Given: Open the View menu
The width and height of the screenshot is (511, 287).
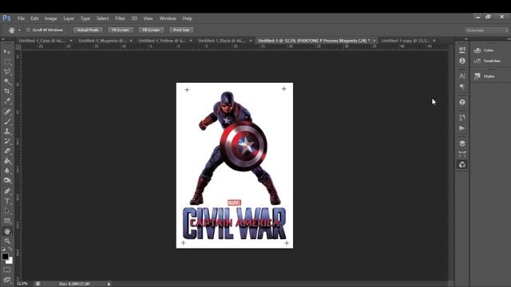Looking at the screenshot, I should point(148,18).
